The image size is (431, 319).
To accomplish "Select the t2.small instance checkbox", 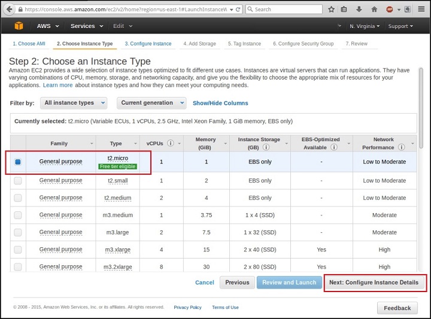I will [18, 181].
